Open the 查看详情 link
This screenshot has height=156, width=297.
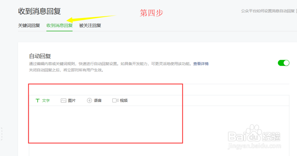click(x=201, y=64)
